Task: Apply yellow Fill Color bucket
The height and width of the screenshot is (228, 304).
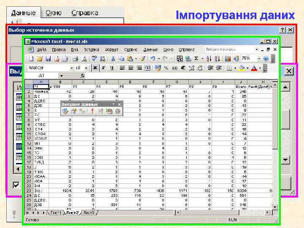Action: (x=242, y=68)
